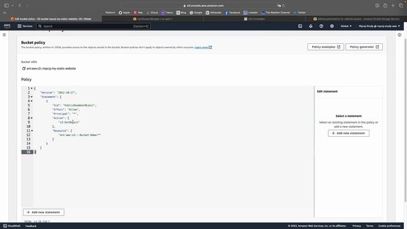Open the AWS console home logo
The height and width of the screenshot is (229, 407).
(7, 26)
